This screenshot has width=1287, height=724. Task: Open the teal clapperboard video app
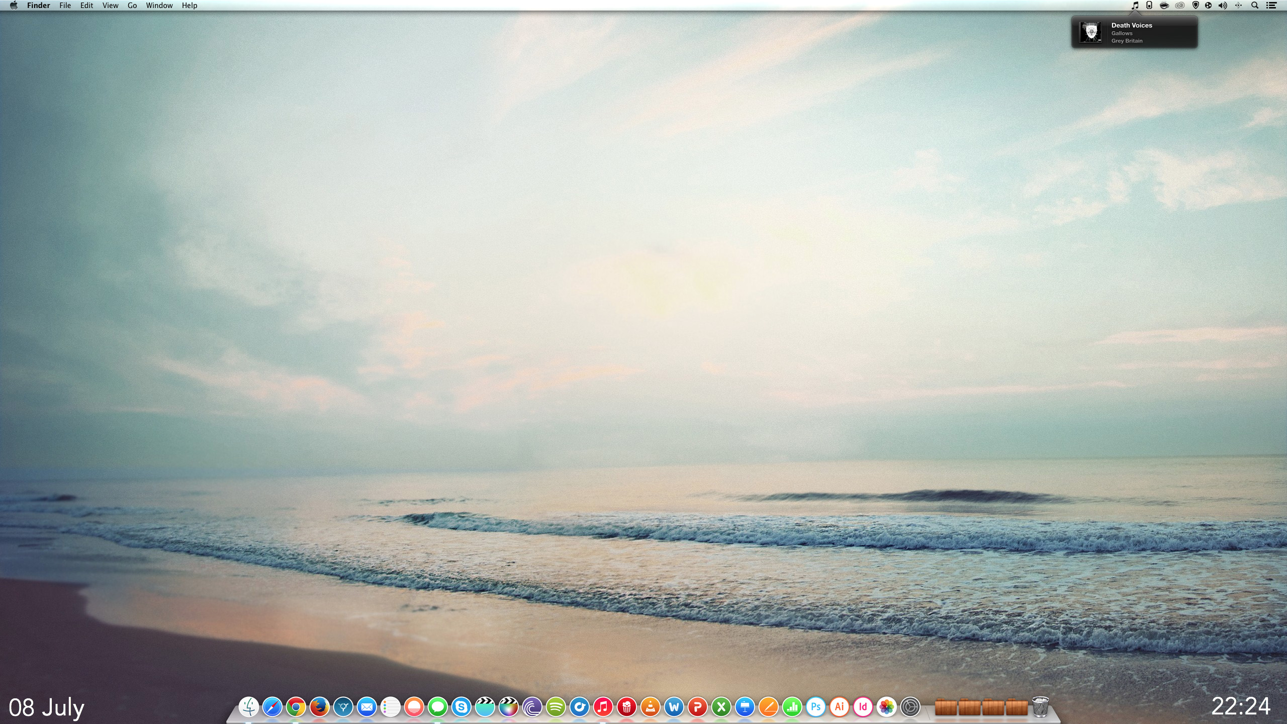tap(485, 707)
